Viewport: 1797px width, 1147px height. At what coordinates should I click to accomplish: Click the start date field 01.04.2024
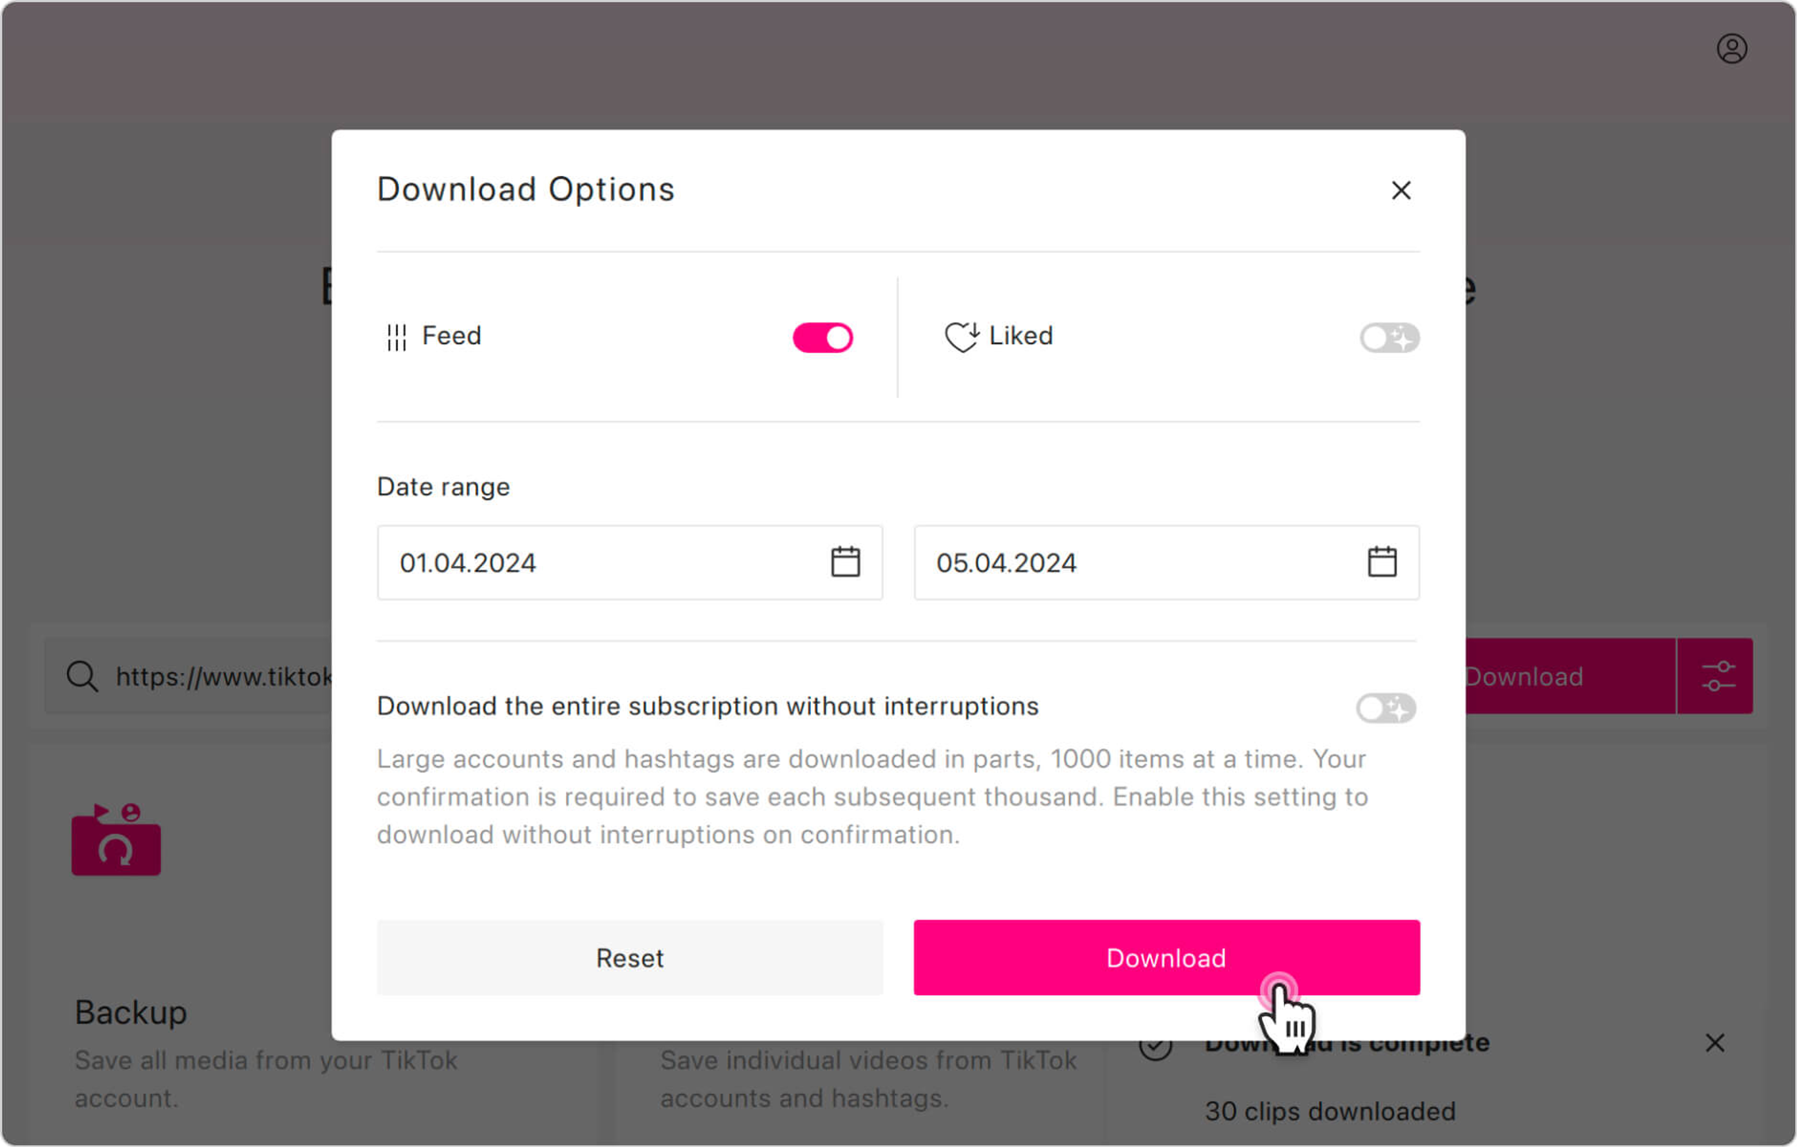629,562
